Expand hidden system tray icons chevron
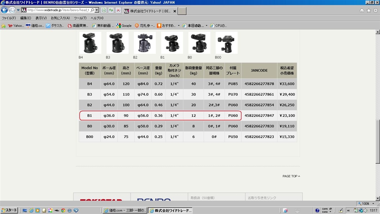This screenshot has width=380, height=214. 348,210
